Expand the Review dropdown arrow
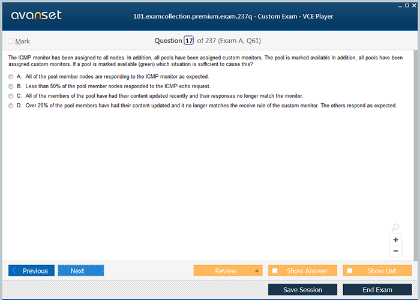The image size is (420, 300). (x=257, y=271)
